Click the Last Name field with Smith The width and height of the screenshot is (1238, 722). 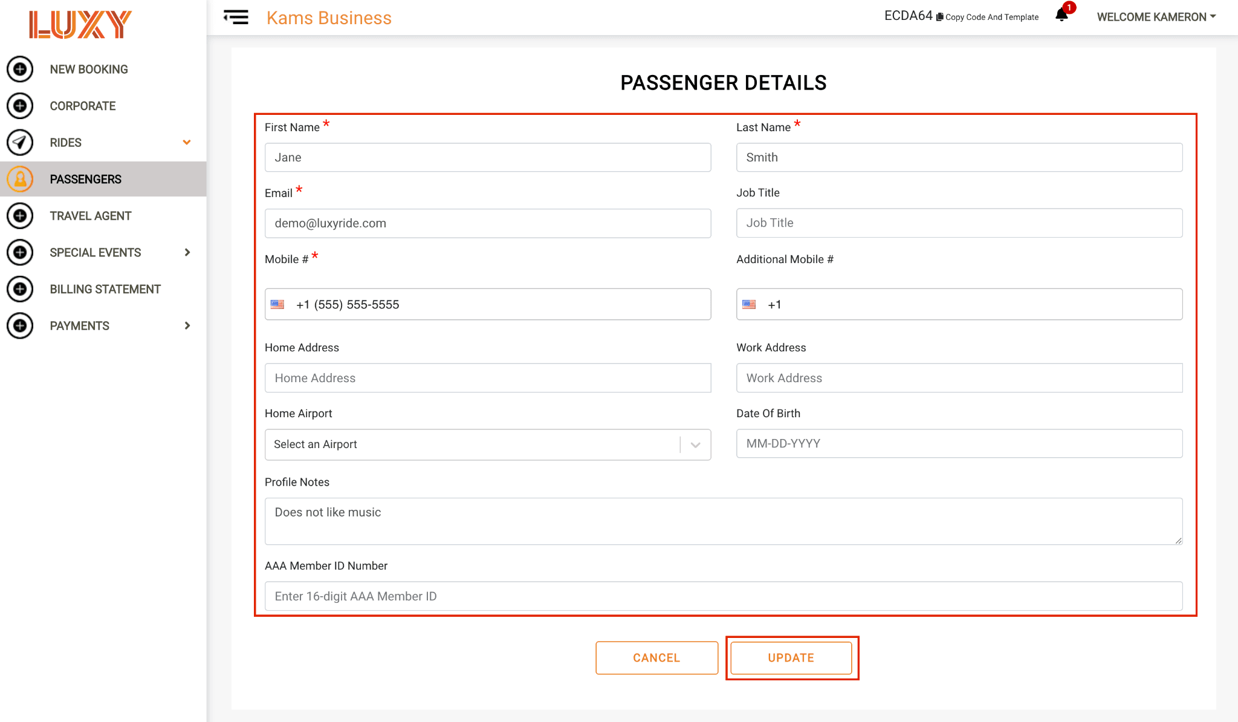tap(959, 157)
